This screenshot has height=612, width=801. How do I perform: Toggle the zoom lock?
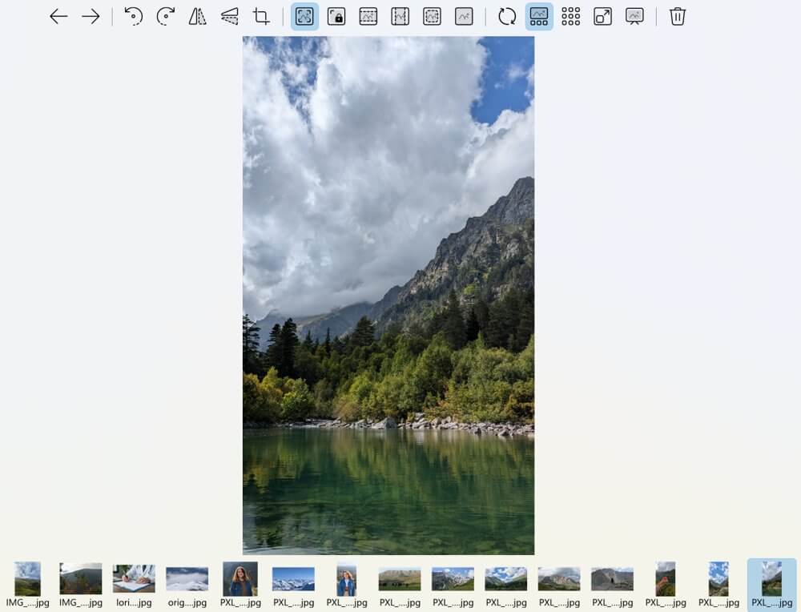coord(336,16)
